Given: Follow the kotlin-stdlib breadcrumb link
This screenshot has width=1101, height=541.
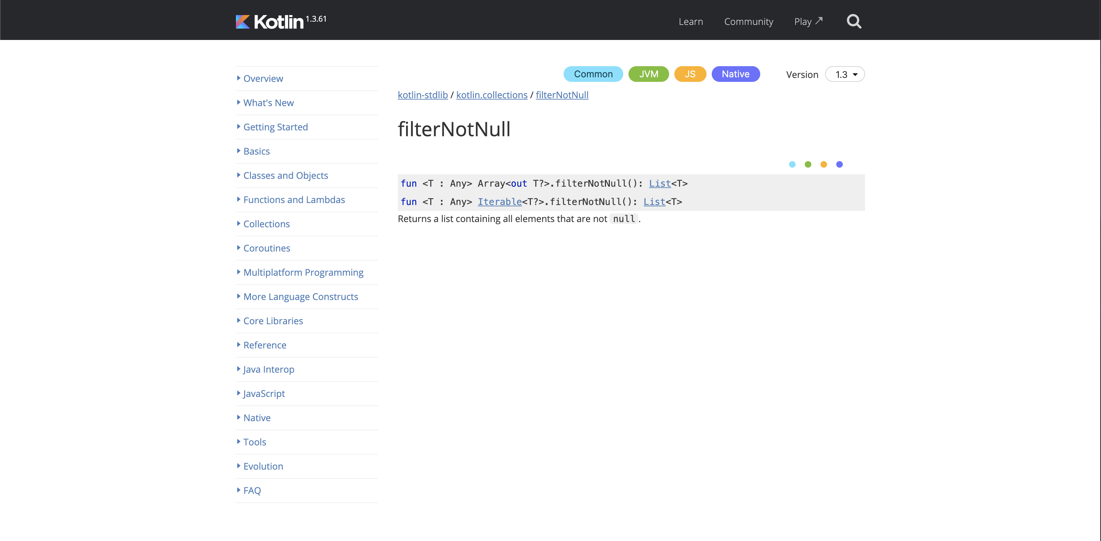Looking at the screenshot, I should click(422, 95).
